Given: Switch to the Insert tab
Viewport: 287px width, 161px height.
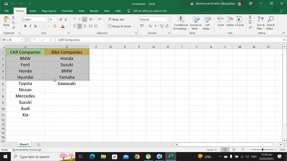Looking at the screenshot, I should pyautogui.click(x=33, y=11).
